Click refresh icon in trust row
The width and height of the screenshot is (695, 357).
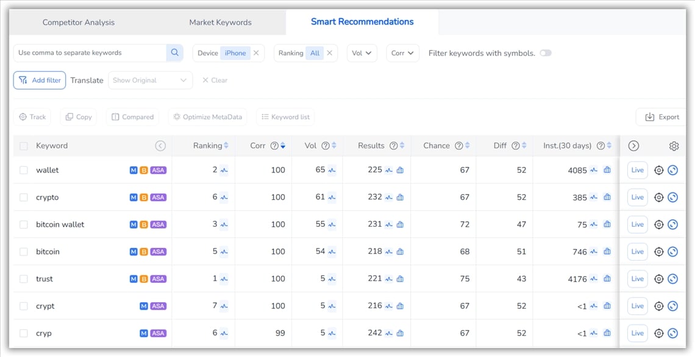[x=672, y=279]
